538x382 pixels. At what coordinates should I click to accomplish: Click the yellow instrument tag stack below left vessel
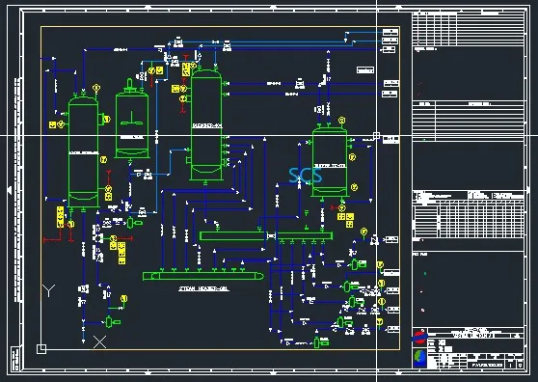pos(60,217)
